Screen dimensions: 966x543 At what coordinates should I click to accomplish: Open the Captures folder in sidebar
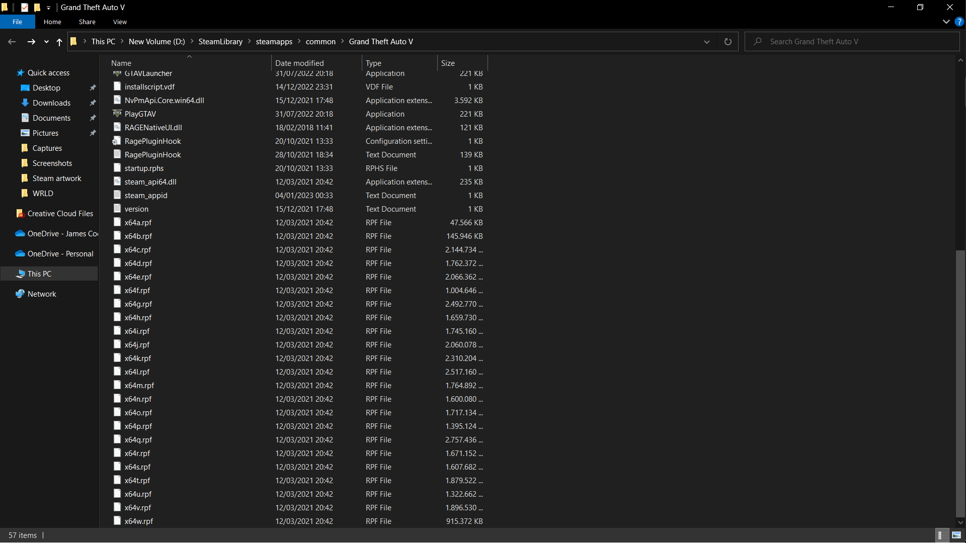(47, 148)
